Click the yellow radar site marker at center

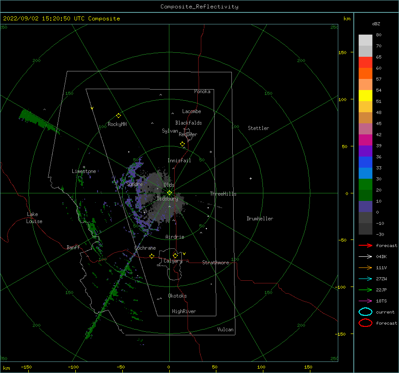tap(169, 193)
